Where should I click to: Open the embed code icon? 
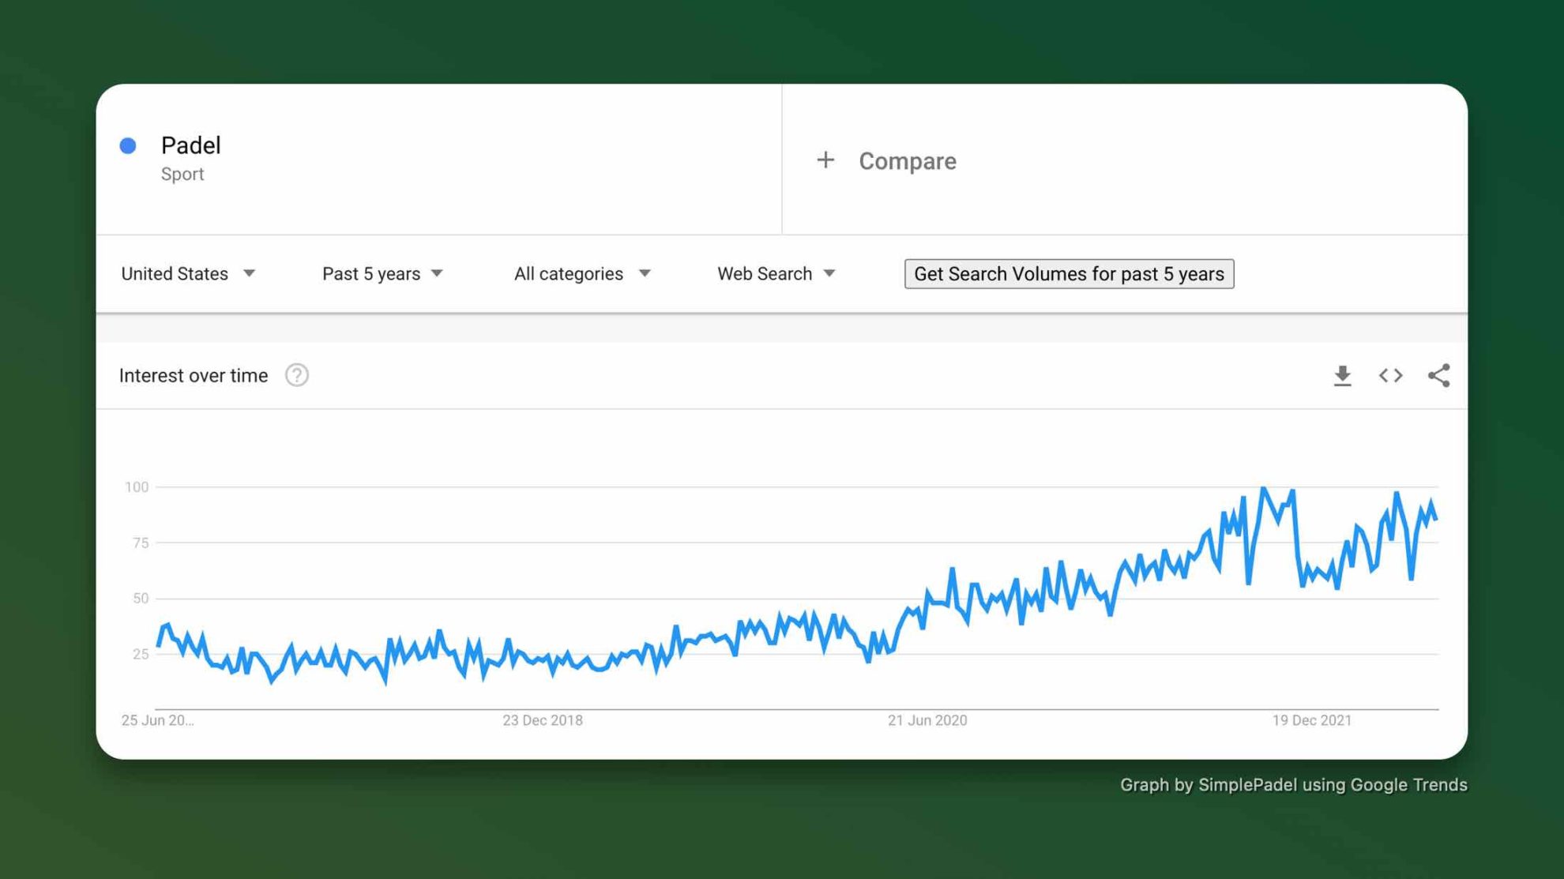tap(1390, 376)
